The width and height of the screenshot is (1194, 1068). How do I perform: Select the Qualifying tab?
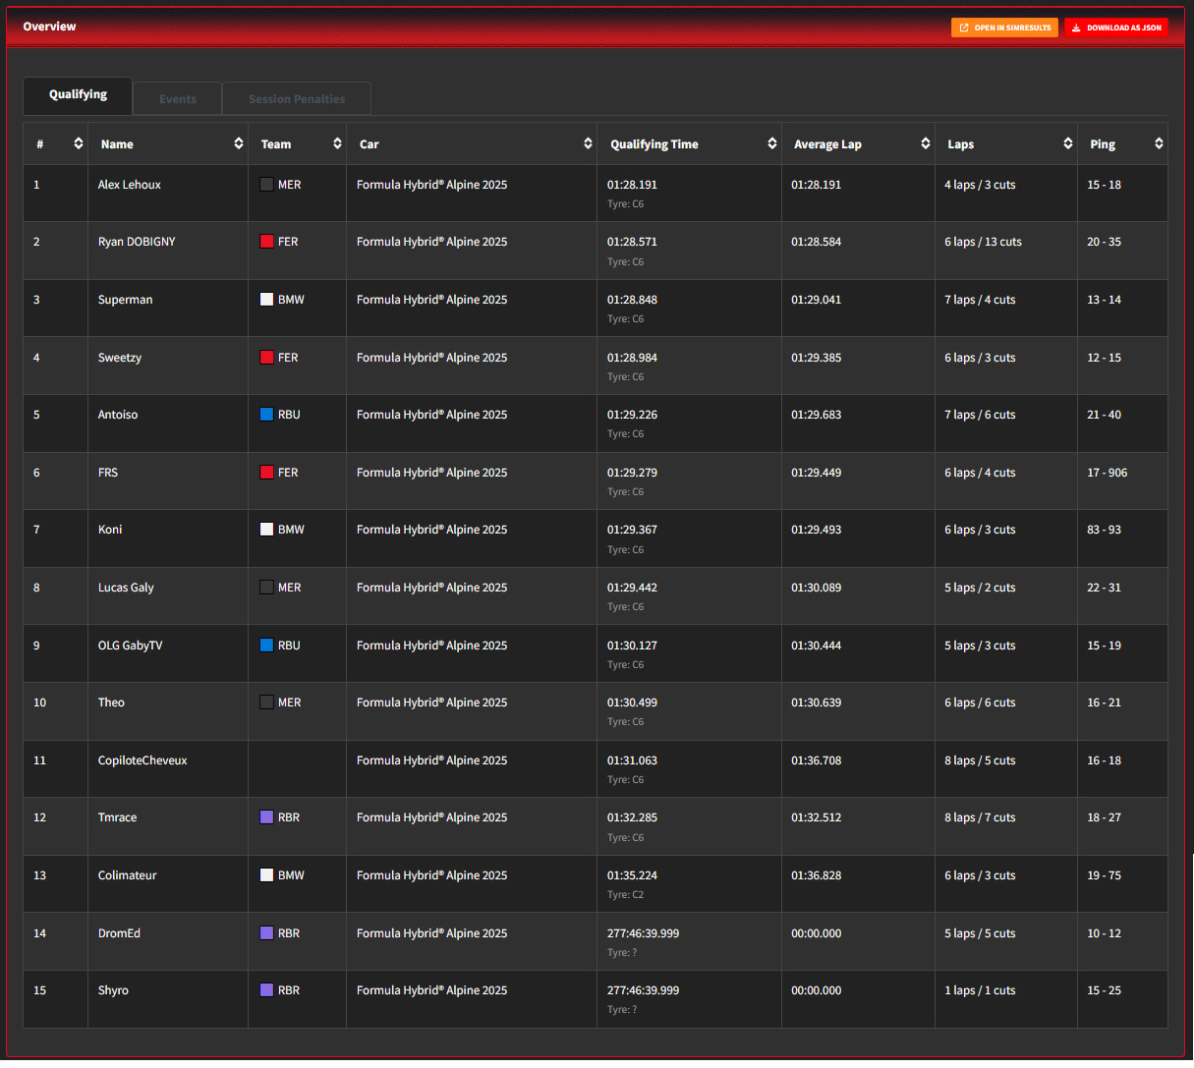click(78, 94)
